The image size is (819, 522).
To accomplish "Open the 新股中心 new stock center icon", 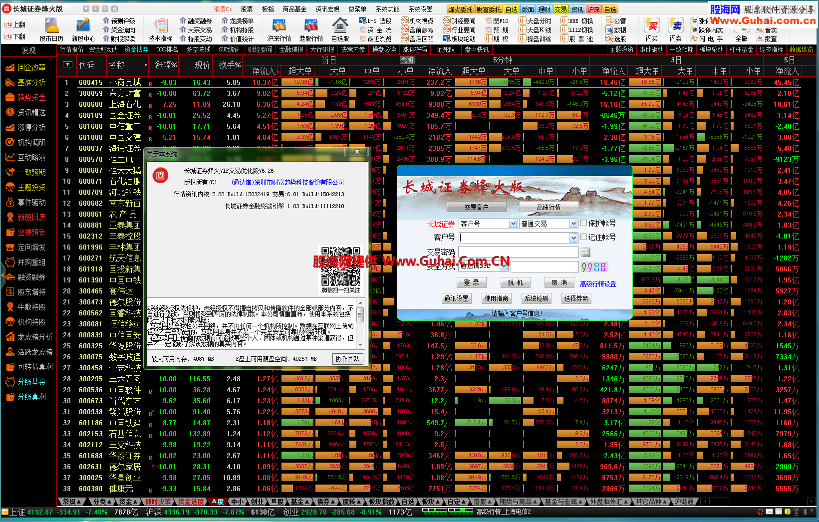I will point(83,29).
